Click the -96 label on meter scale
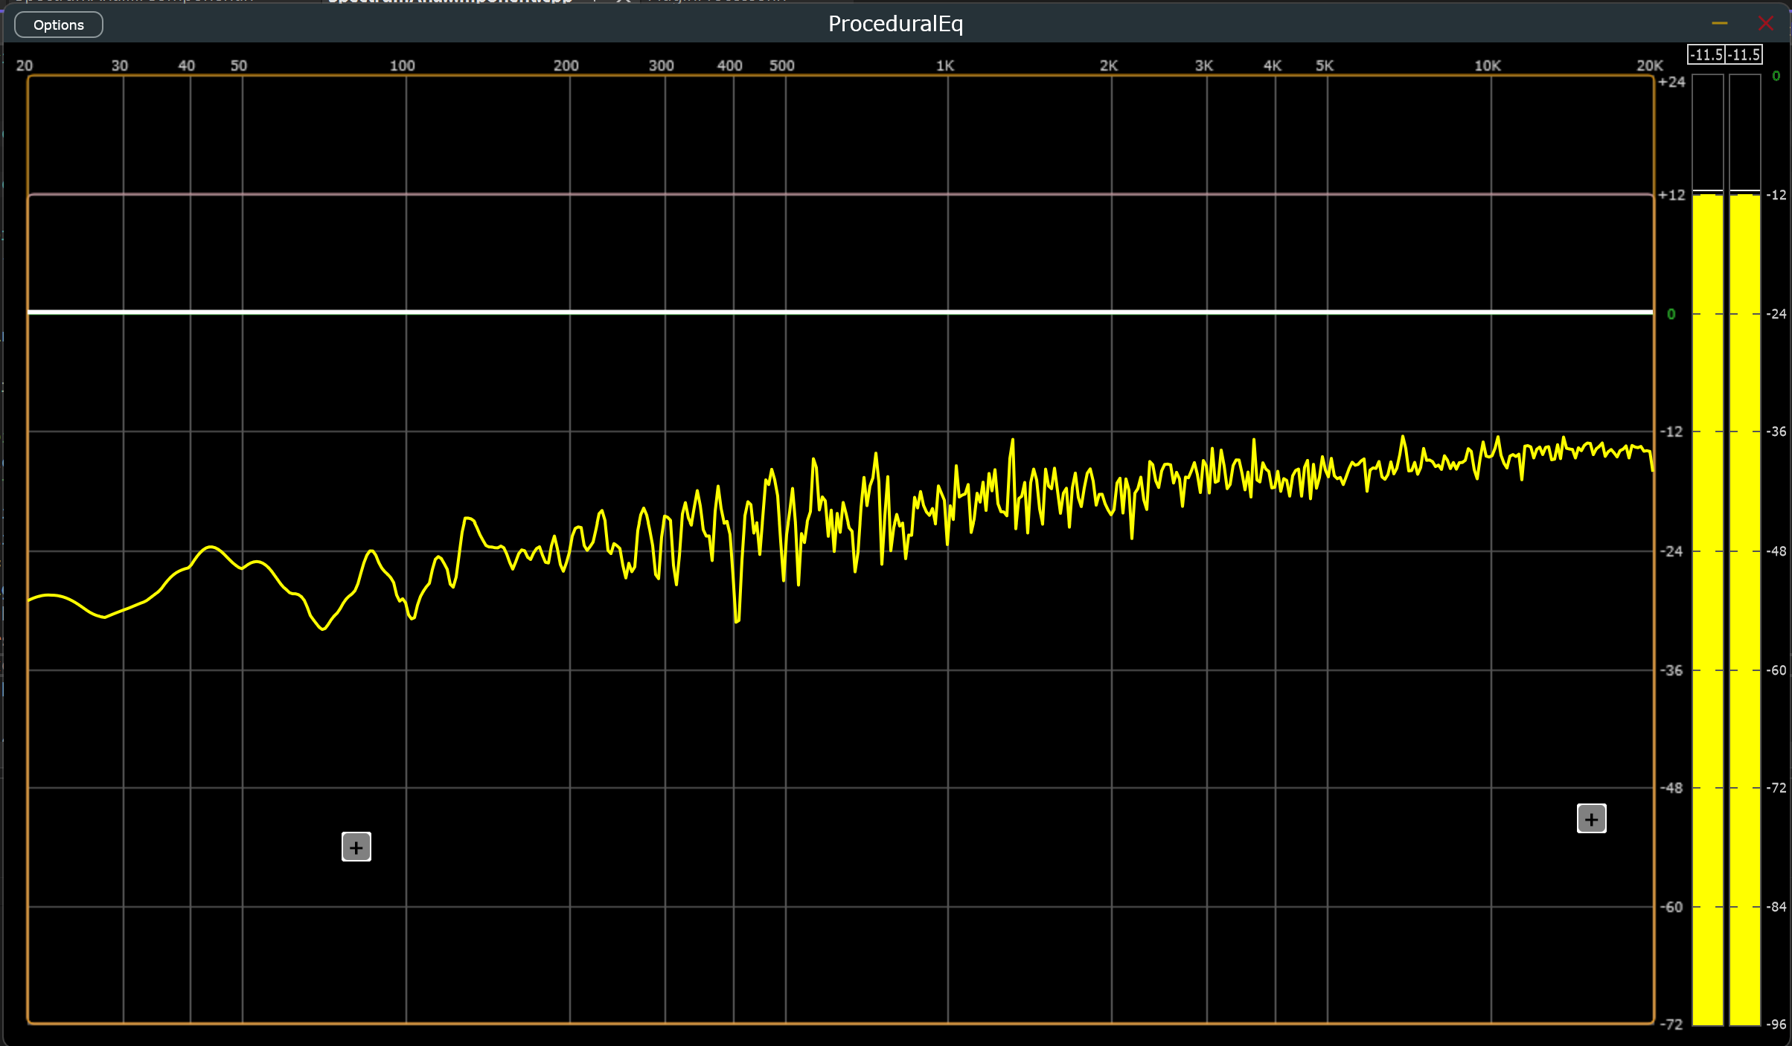 tap(1776, 1024)
